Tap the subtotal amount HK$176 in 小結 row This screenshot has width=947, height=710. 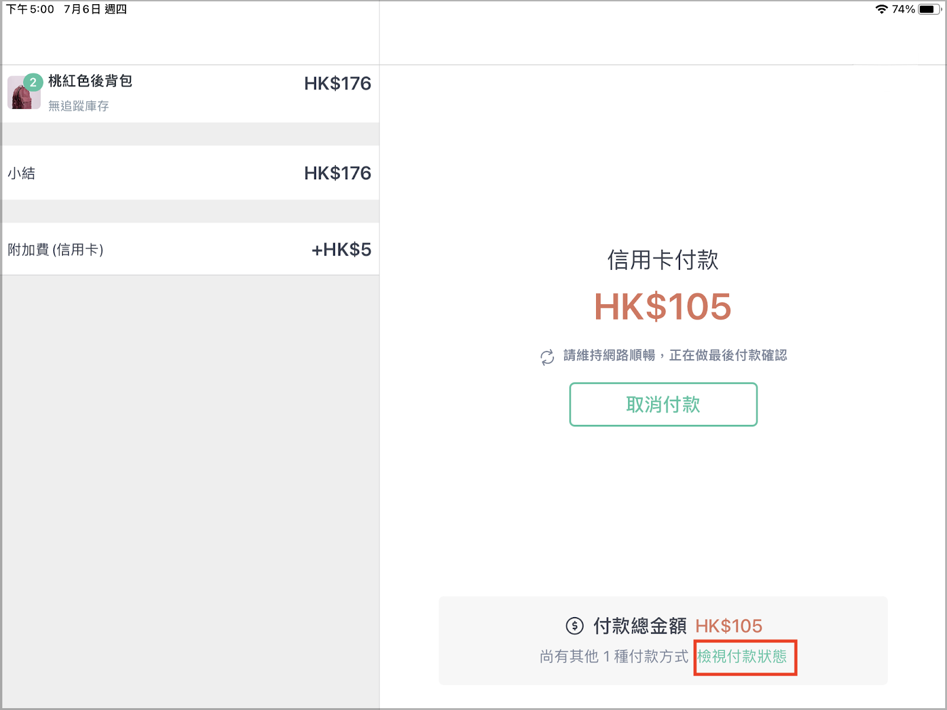click(337, 173)
